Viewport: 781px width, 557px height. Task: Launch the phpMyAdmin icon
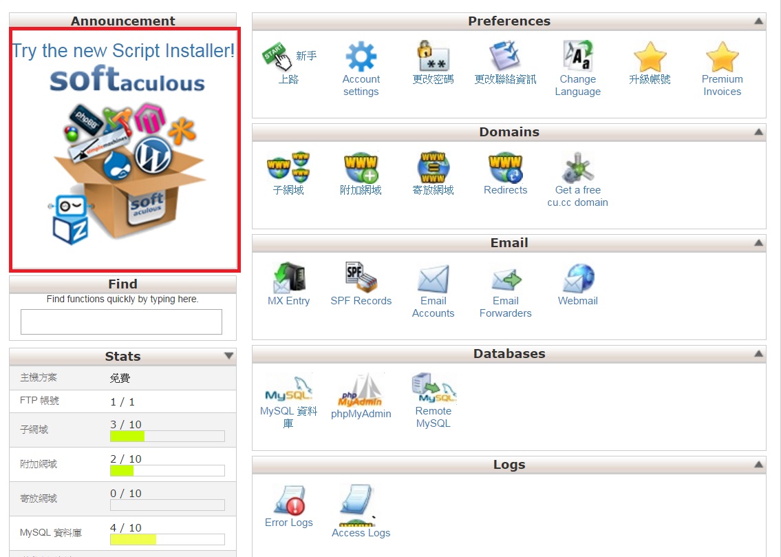[x=360, y=389]
